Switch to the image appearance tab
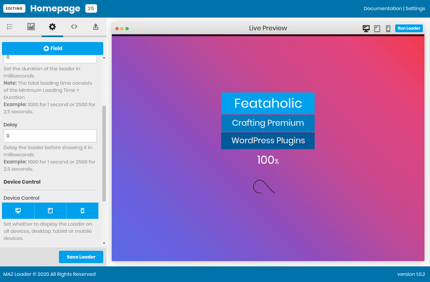This screenshot has width=430, height=282. [x=31, y=27]
